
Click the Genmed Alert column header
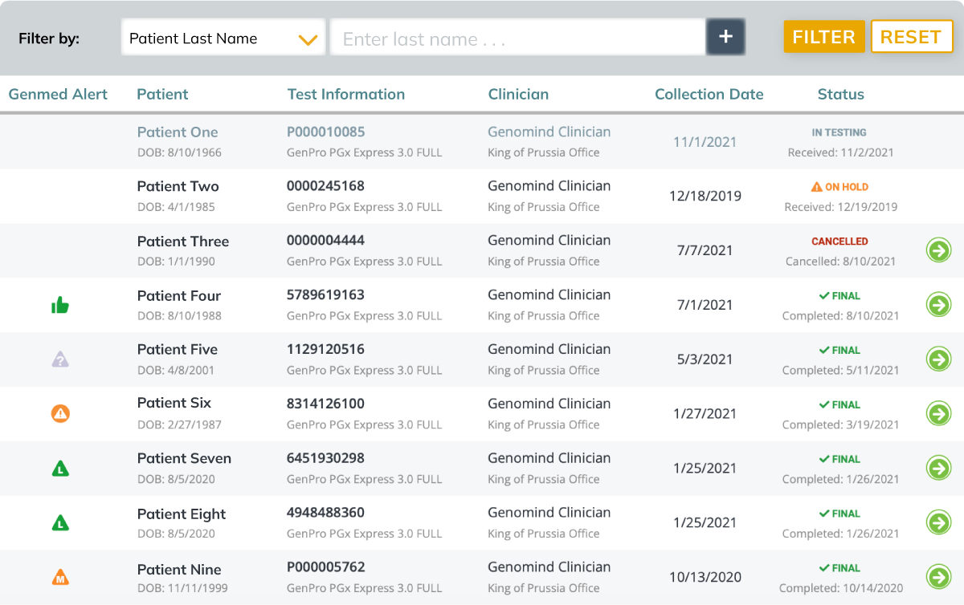pyautogui.click(x=58, y=94)
